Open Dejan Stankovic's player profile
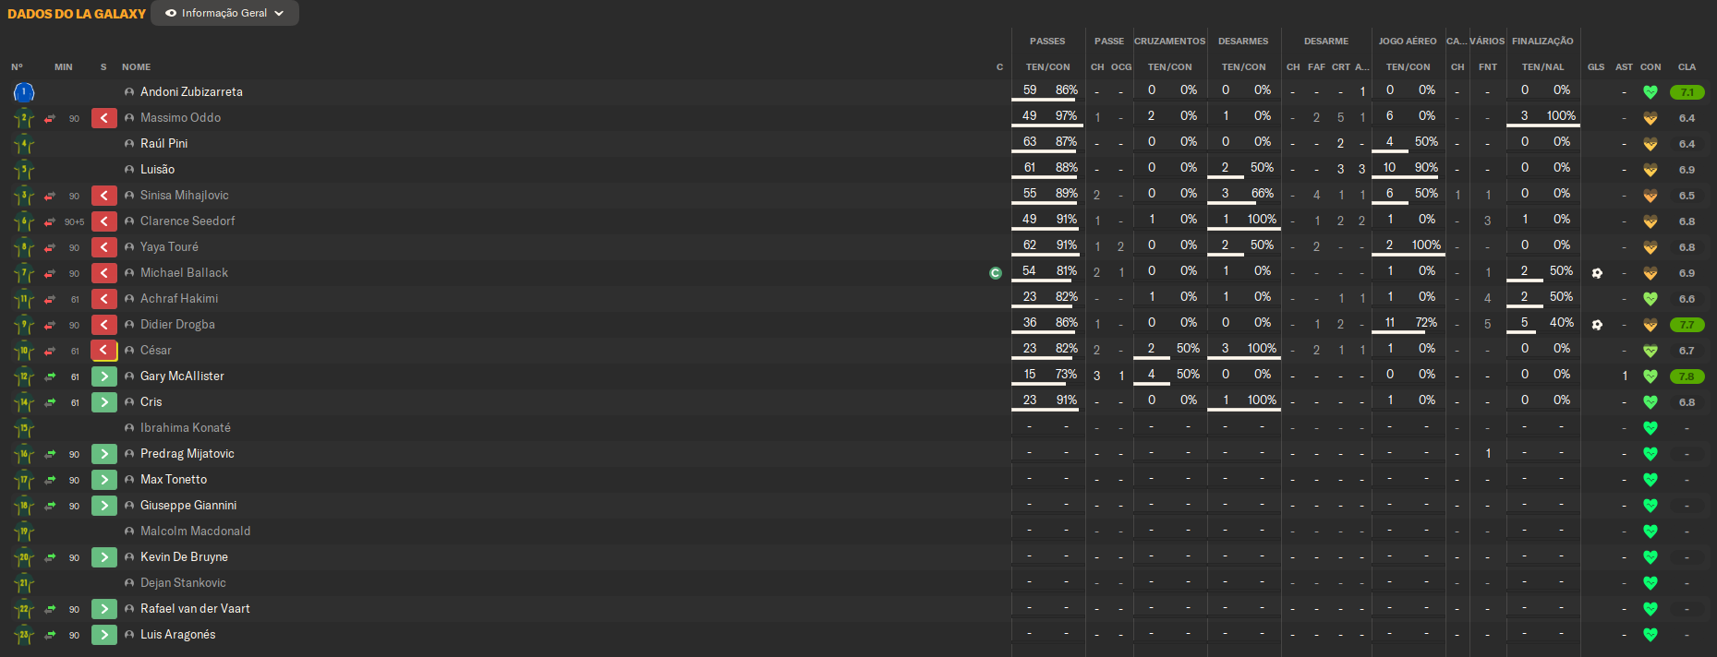Image resolution: width=1717 pixels, height=657 pixels. pos(183,583)
